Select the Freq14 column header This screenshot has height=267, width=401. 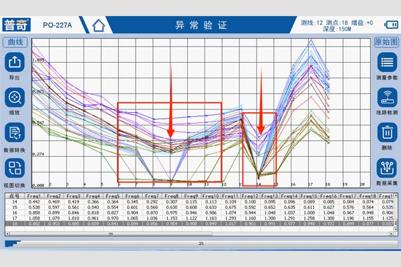[289, 196]
